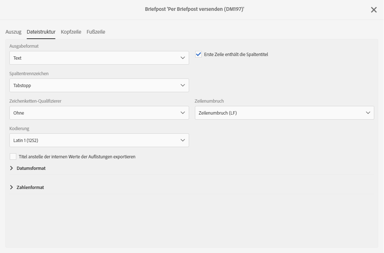Screen dimensions: 384x253
Task: Click the chevron arrow in the Spaltentrennzeichen field
Action: pyautogui.click(x=183, y=85)
